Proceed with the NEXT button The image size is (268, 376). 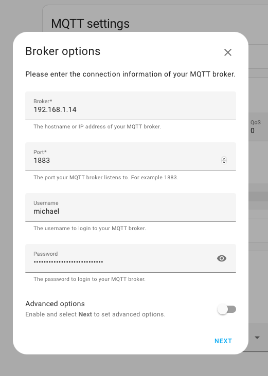223,341
